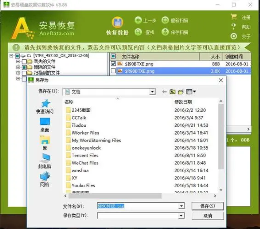Click the horizontal scrollbar in folder list
The width and height of the screenshot is (260, 229).
tap(115, 196)
